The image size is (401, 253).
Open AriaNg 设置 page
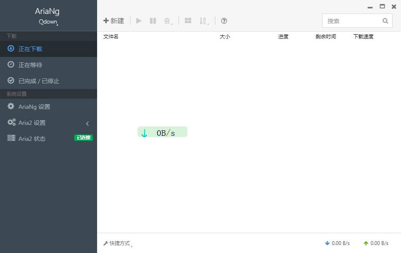click(x=34, y=107)
